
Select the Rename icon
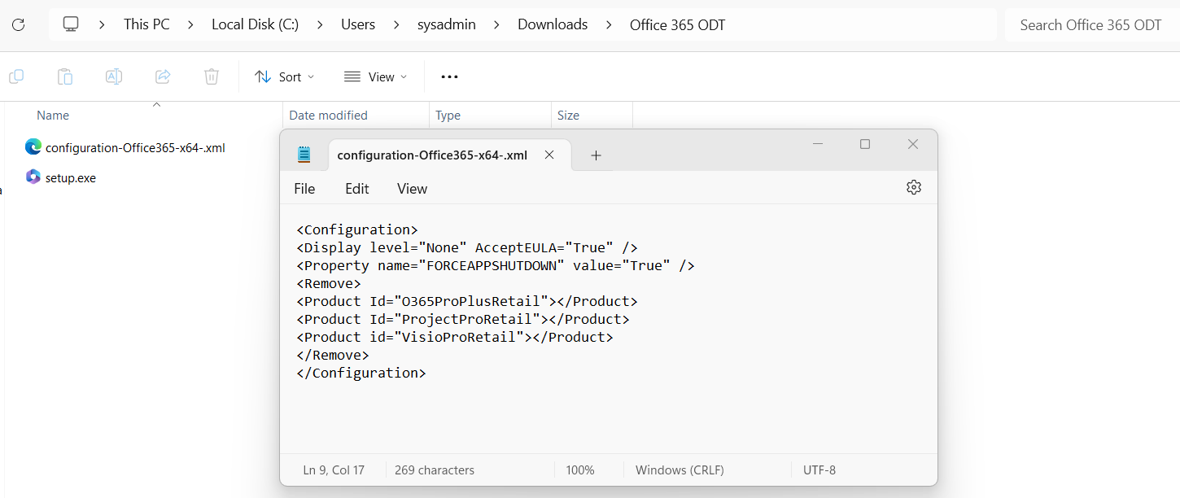113,76
